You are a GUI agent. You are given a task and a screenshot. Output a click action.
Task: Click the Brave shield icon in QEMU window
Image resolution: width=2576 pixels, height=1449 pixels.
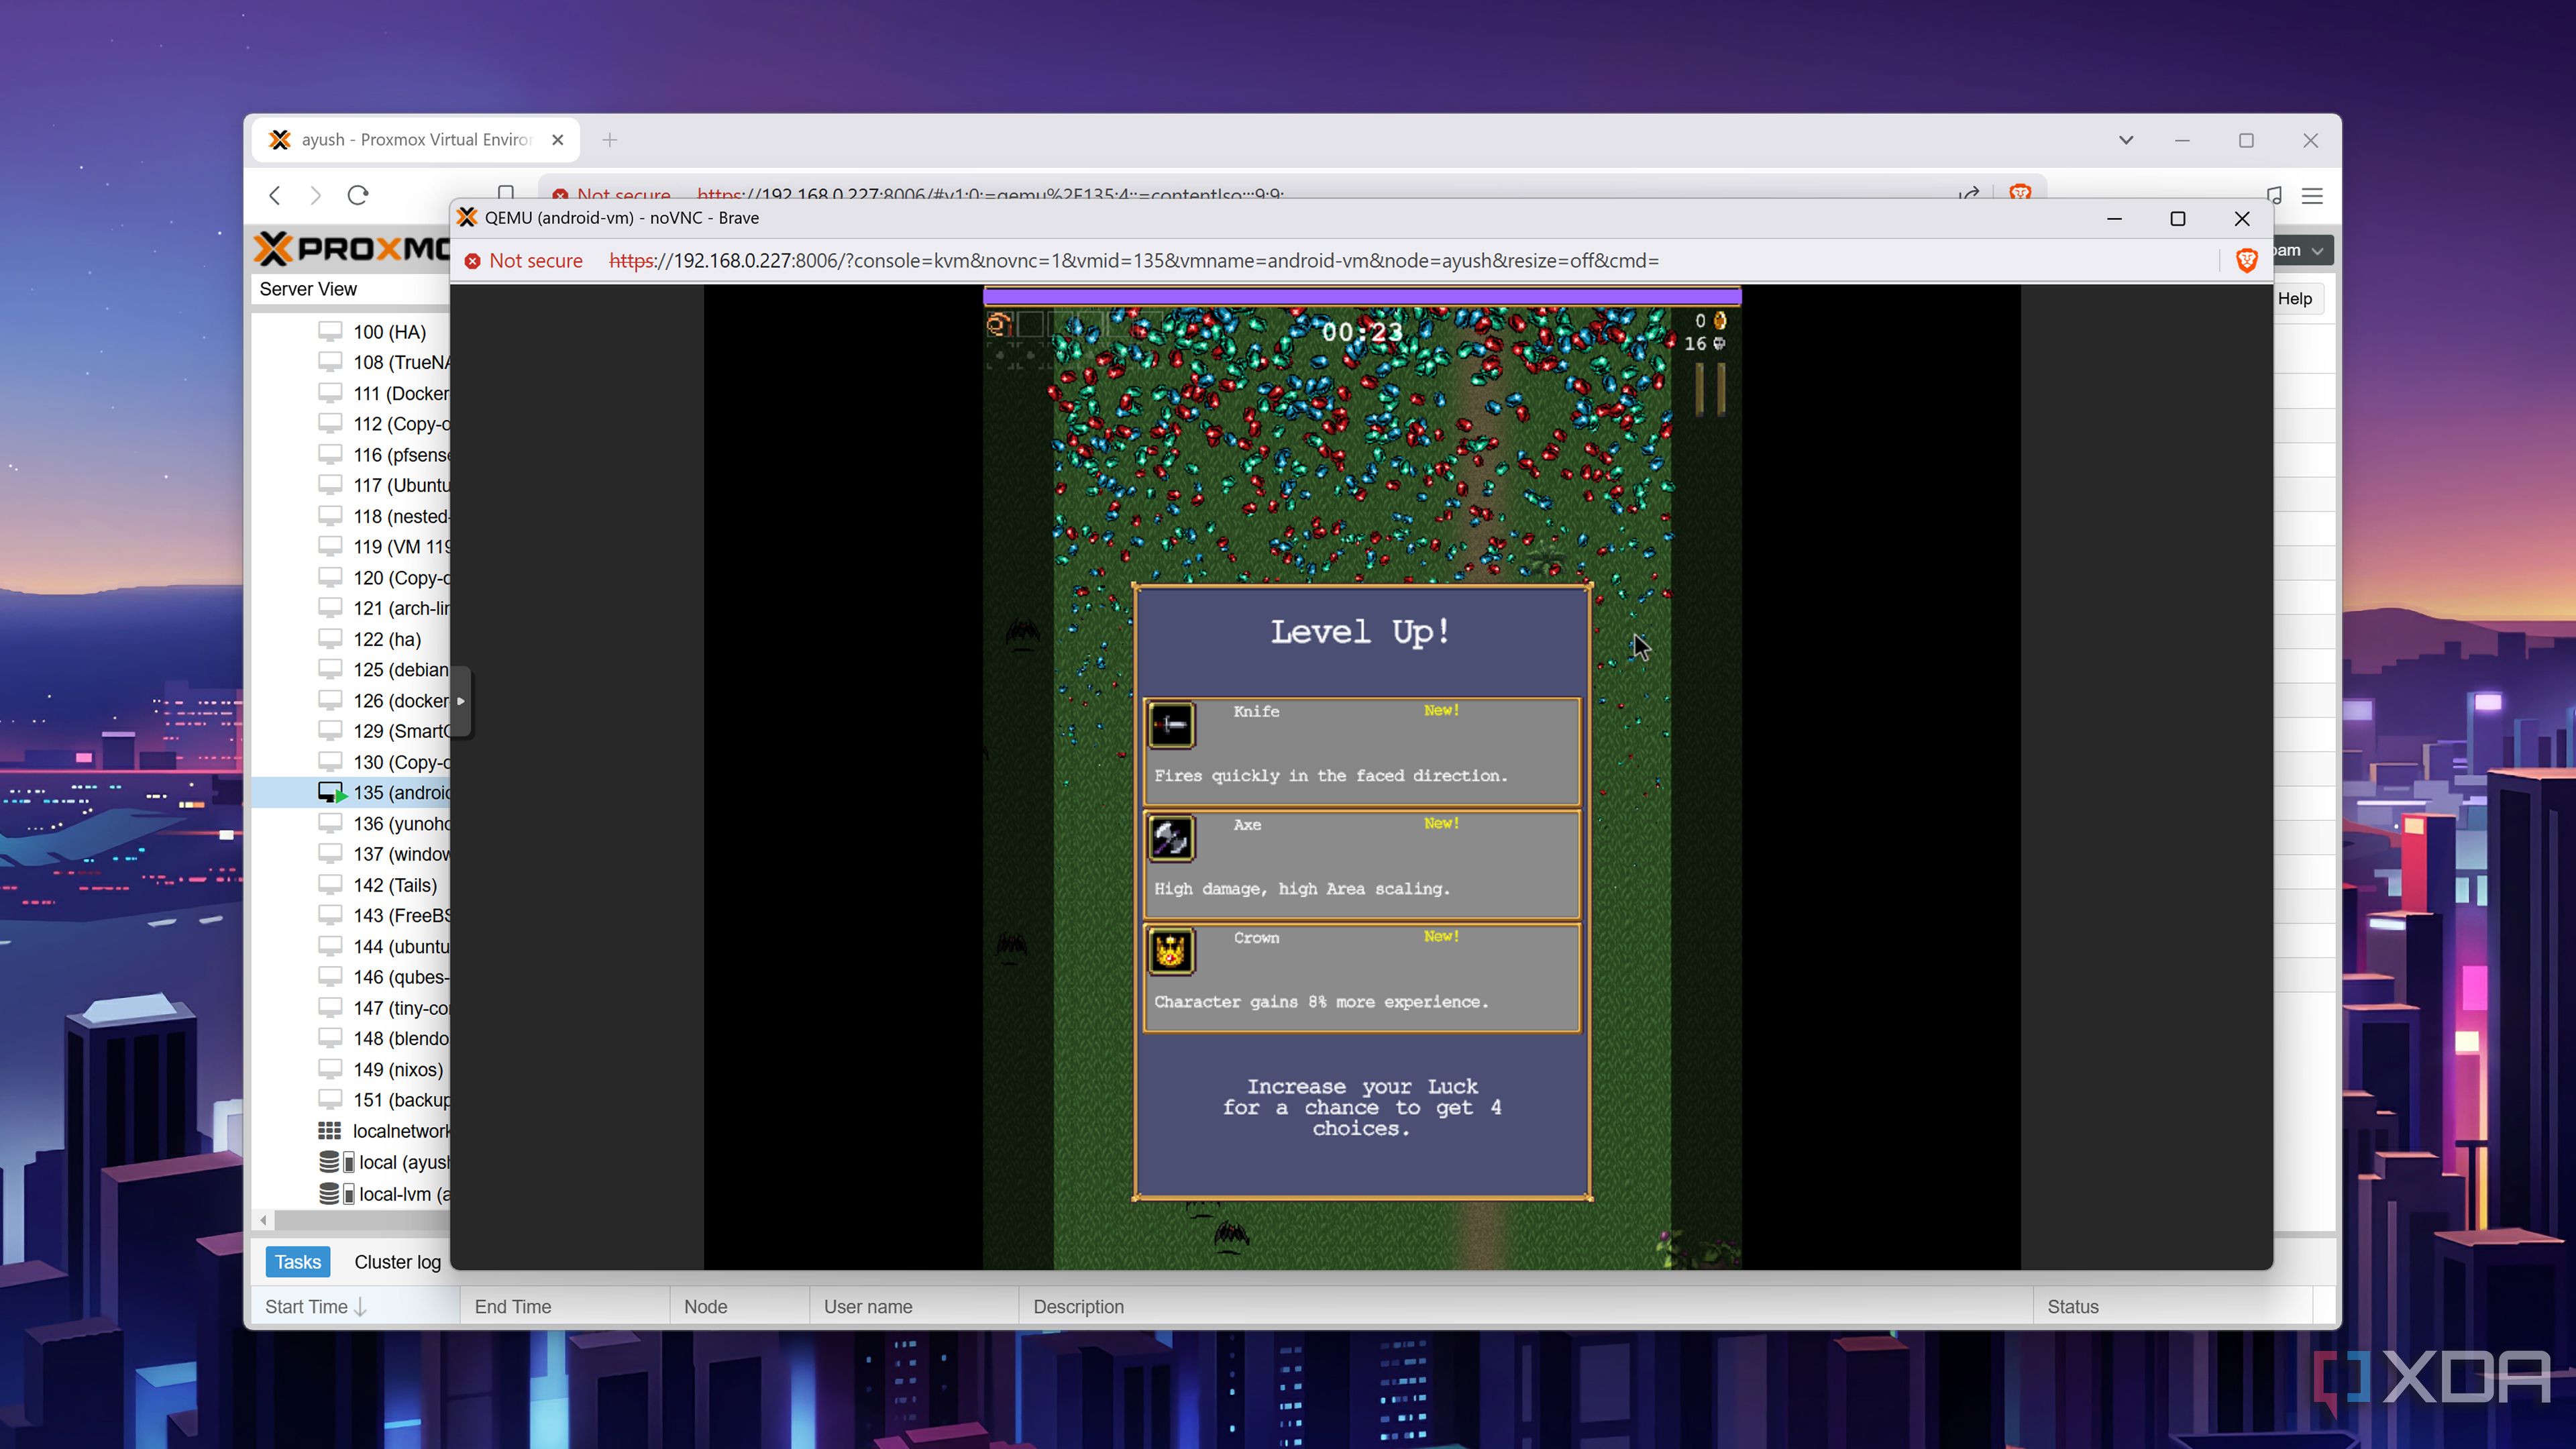click(x=2246, y=261)
